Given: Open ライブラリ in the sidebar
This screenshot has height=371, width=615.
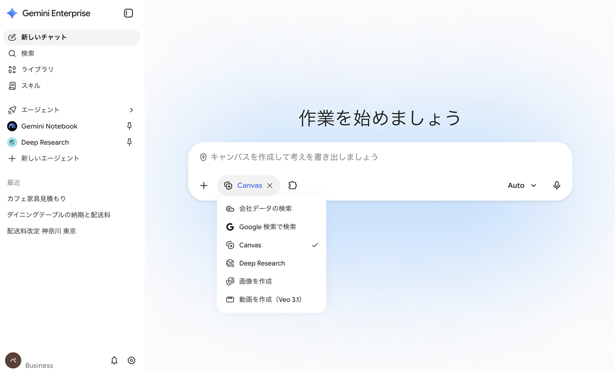Looking at the screenshot, I should point(72,70).
